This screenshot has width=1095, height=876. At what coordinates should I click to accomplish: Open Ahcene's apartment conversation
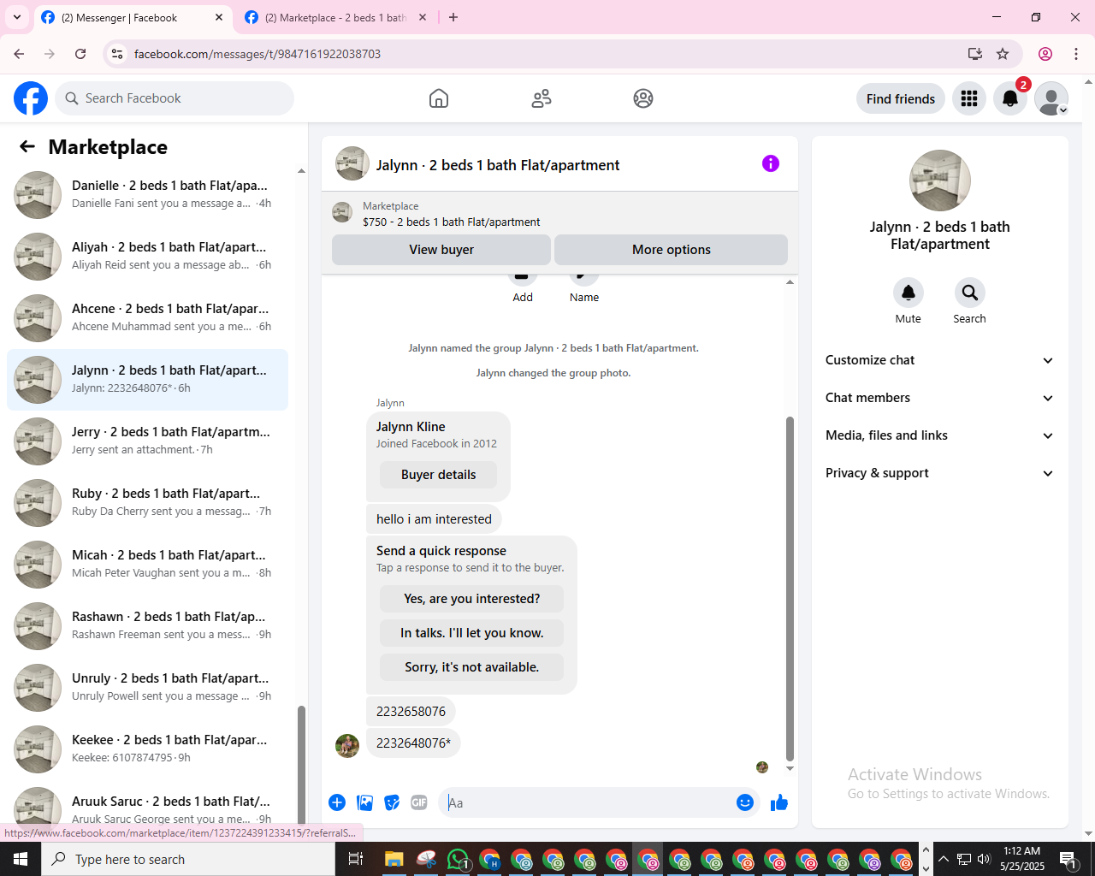click(x=147, y=318)
